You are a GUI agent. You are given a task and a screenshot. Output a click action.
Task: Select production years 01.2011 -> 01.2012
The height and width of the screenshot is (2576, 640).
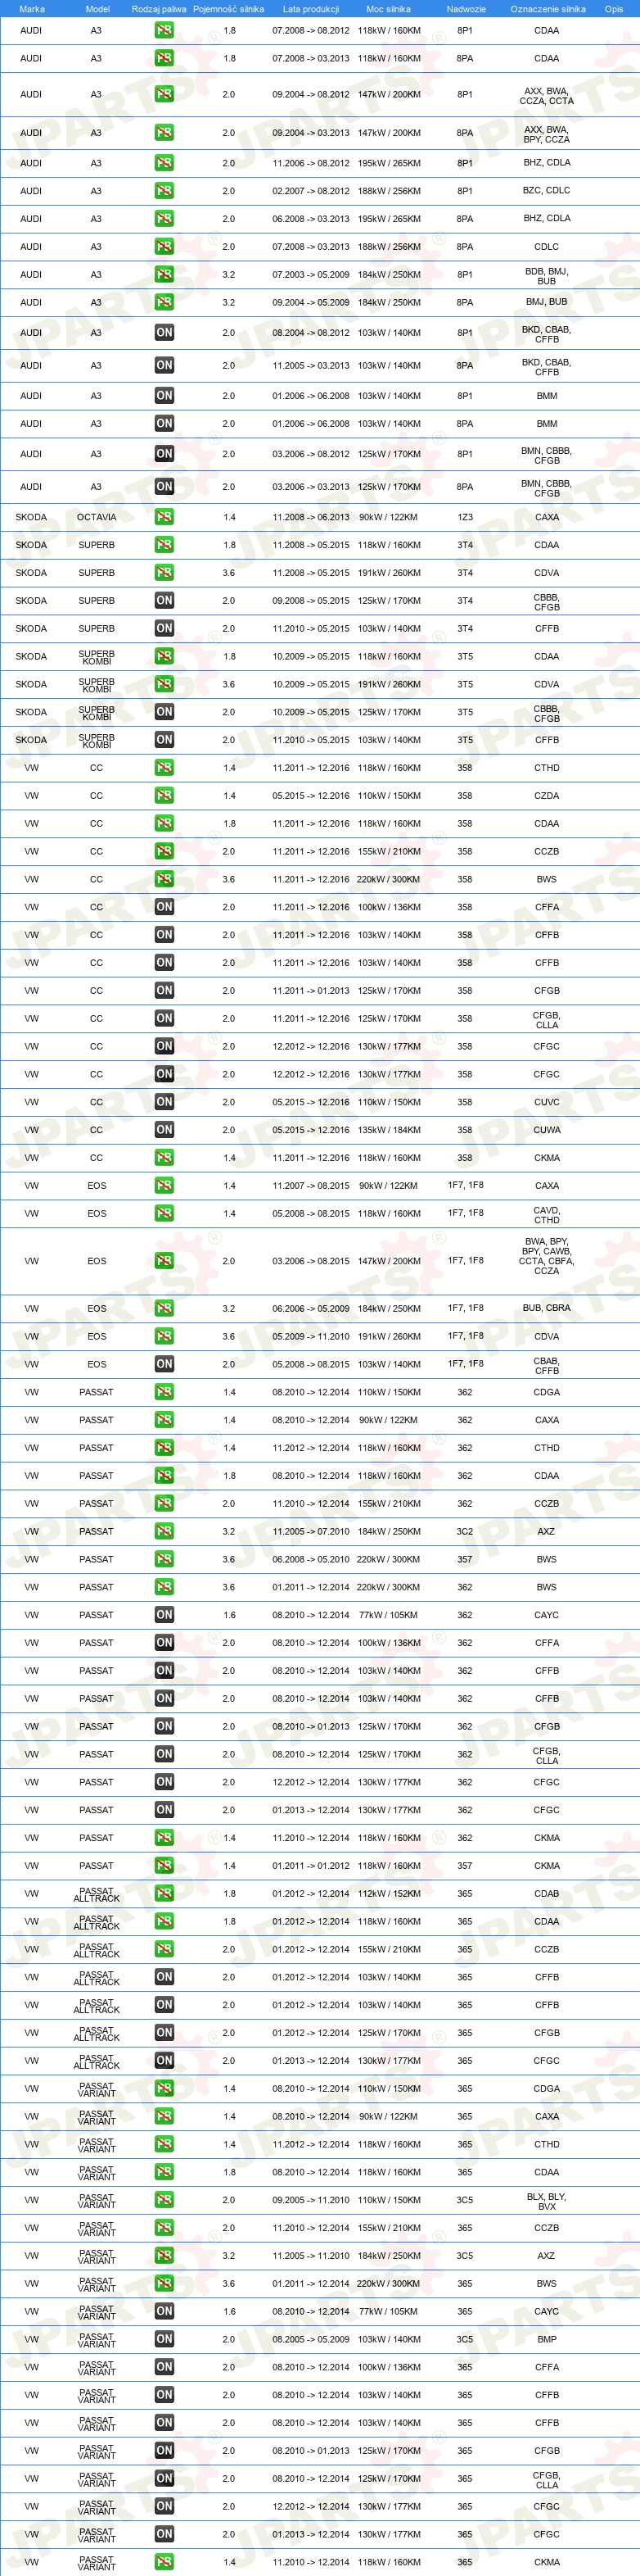coord(310,1865)
